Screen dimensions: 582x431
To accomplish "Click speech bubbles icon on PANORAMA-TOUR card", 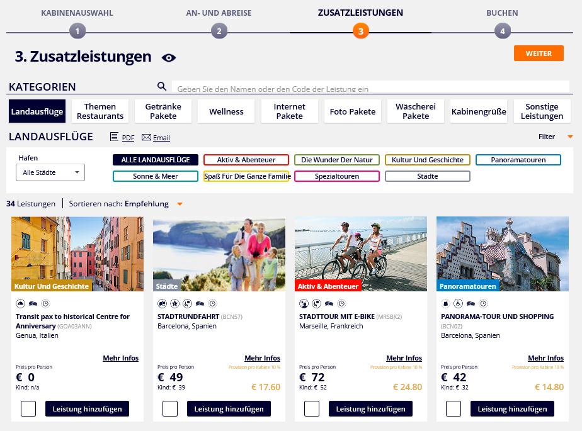I will click(x=471, y=304).
